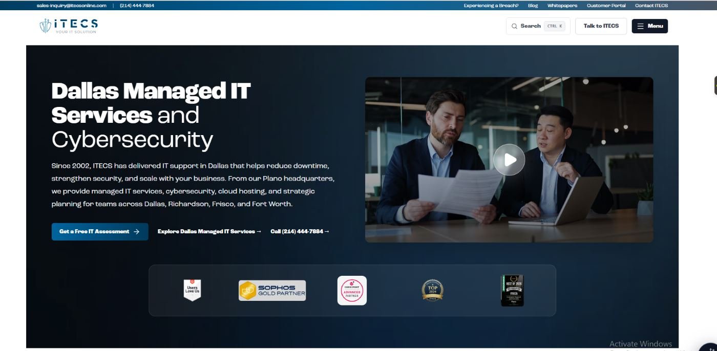Click the search magnifier icon
717x351 pixels.
pos(514,26)
